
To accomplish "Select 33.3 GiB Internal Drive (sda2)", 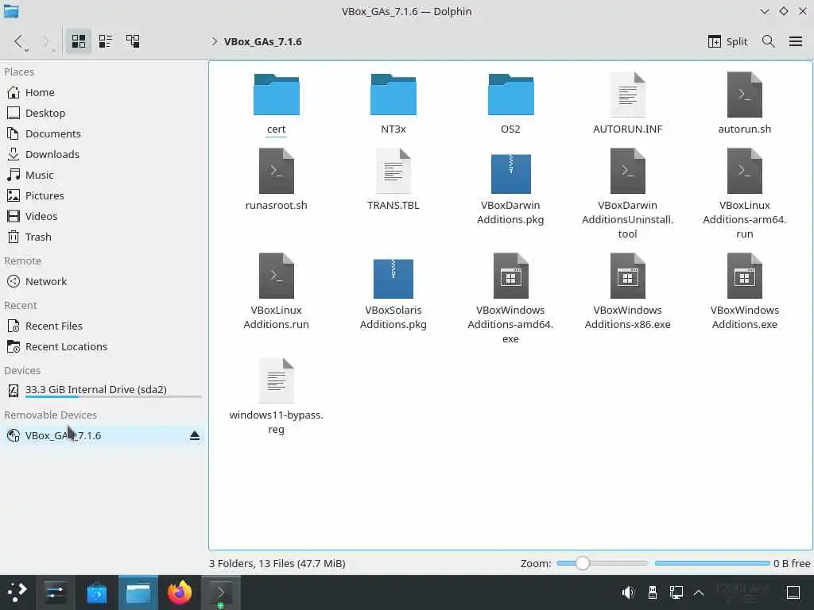I will 104,390.
